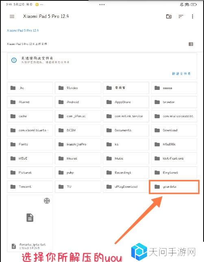Open the Android folder

coord(78,102)
